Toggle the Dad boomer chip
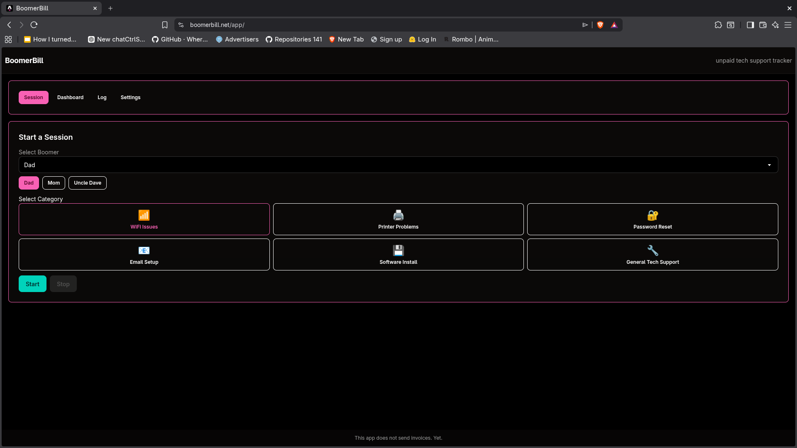 [29, 183]
